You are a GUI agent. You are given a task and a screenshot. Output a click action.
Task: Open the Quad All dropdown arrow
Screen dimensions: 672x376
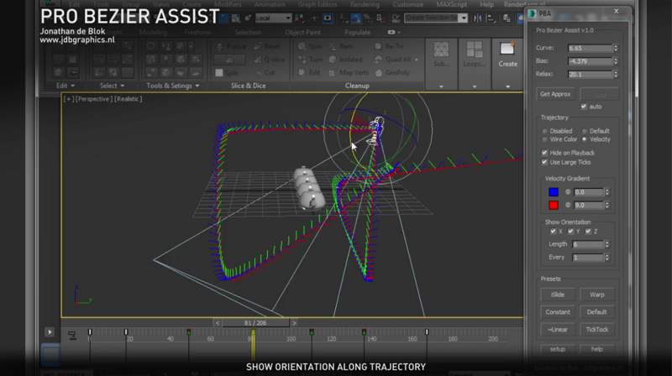click(417, 60)
